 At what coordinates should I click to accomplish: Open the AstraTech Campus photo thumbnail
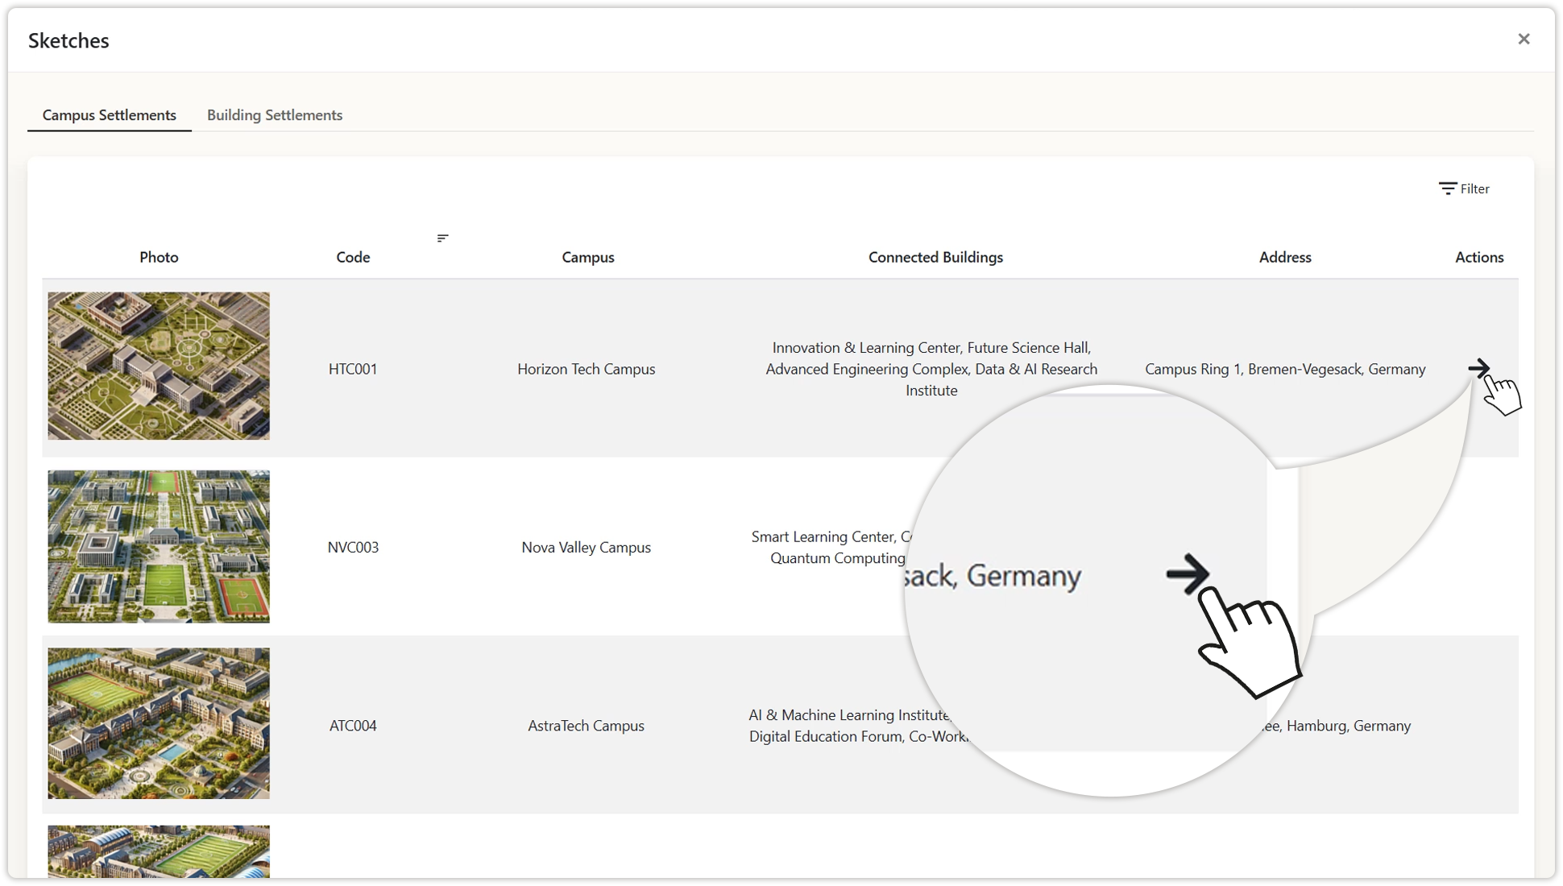tap(159, 723)
